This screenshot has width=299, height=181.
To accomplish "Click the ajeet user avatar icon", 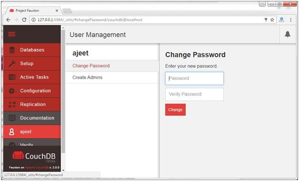I will pyautogui.click(x=12, y=132).
